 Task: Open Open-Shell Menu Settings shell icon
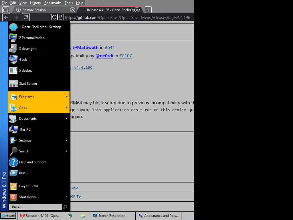13,27
